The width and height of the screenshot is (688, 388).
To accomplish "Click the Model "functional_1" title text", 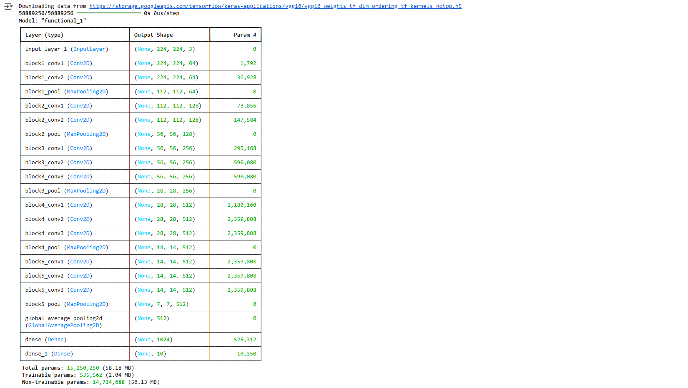I will point(52,21).
